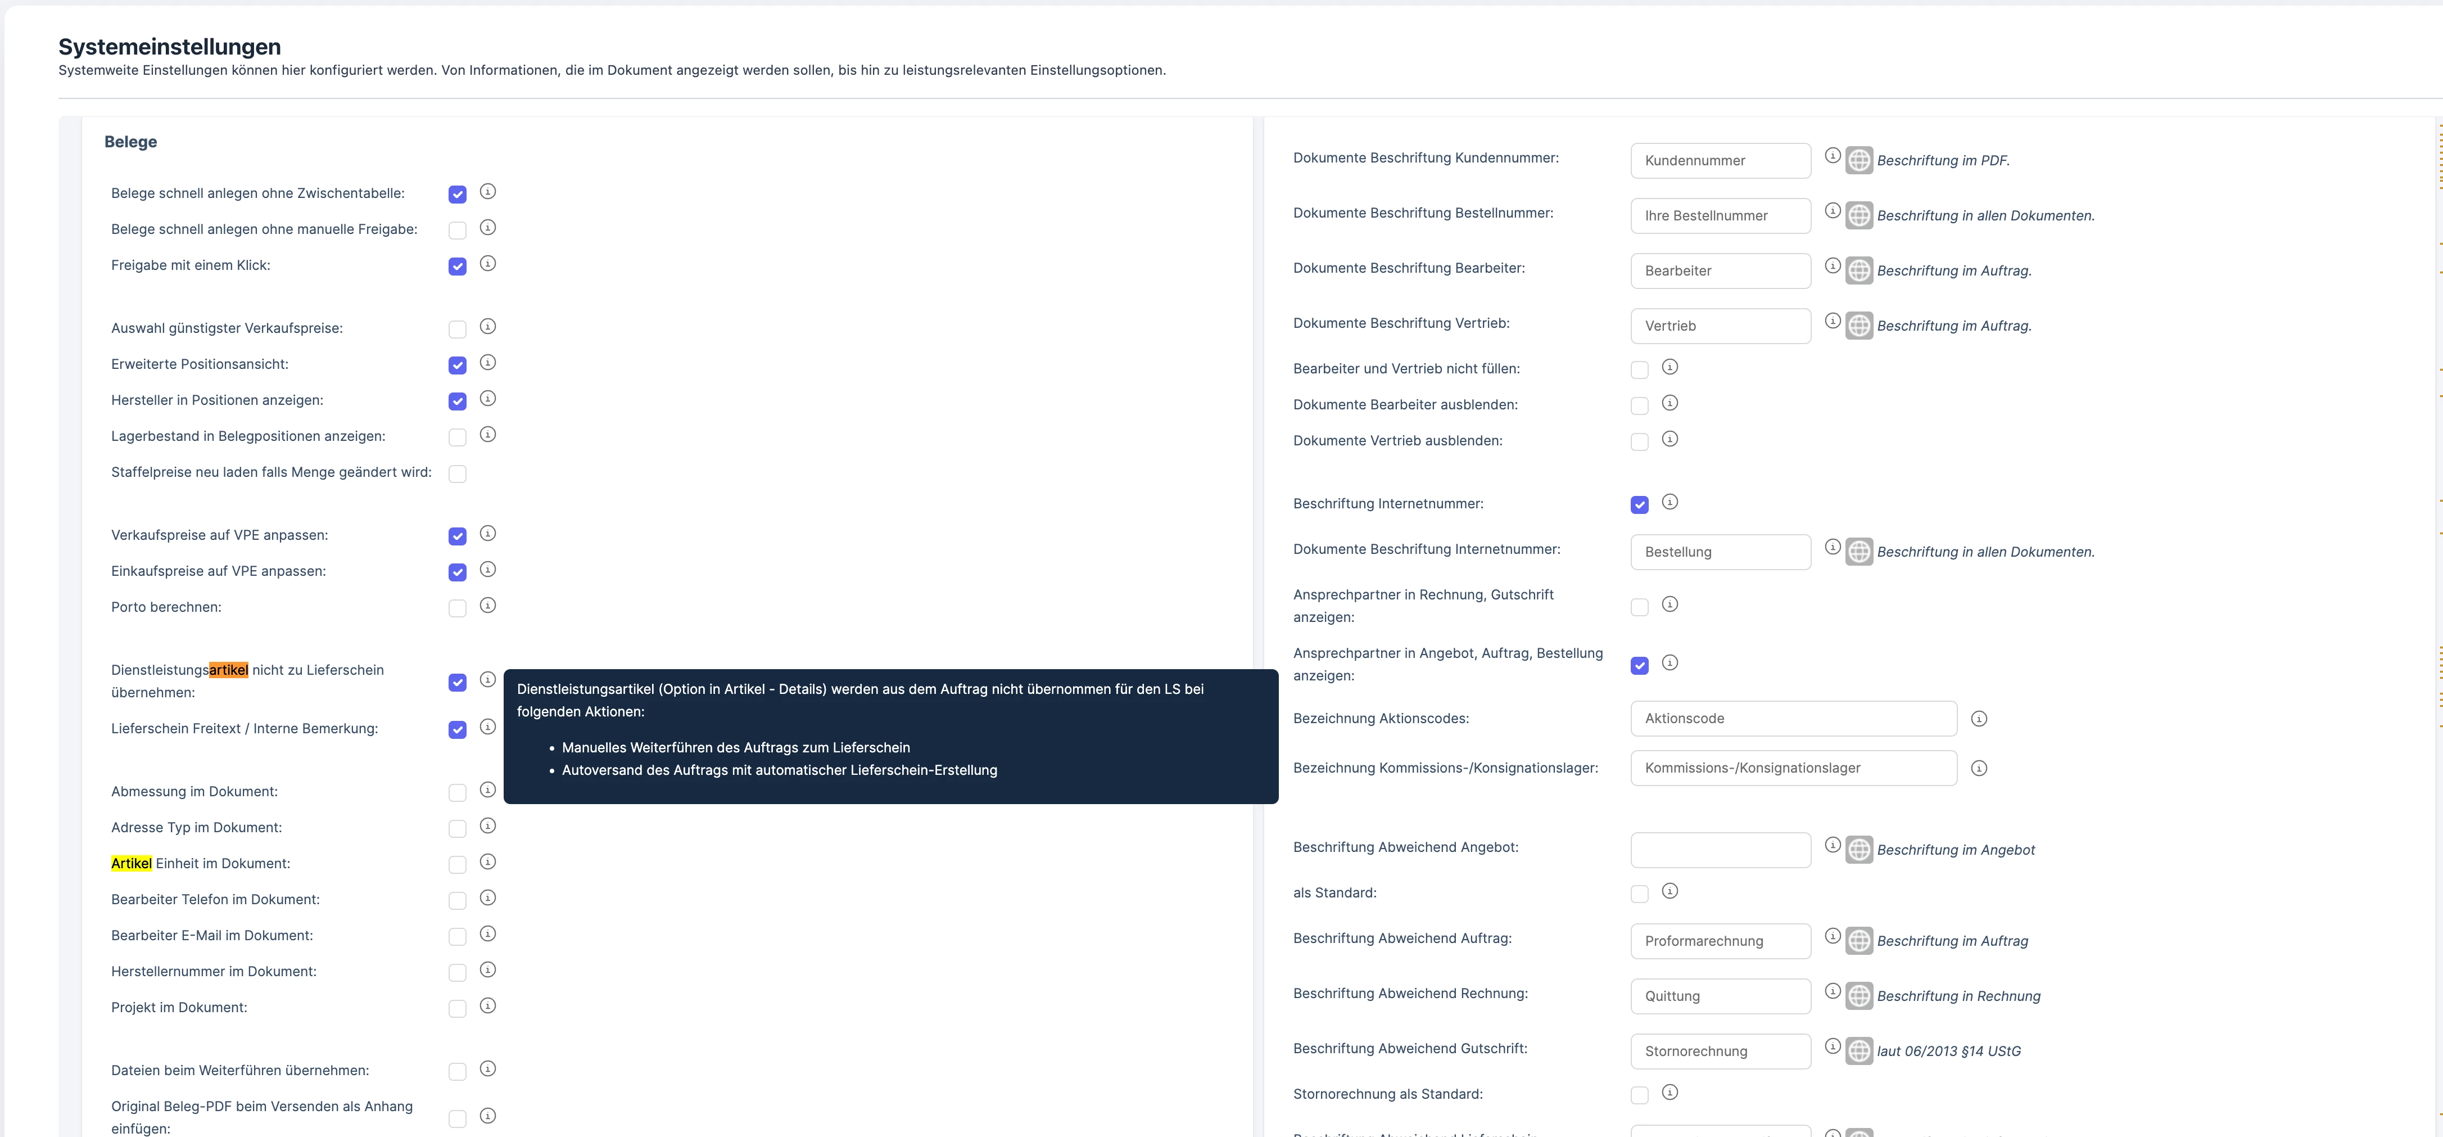Viewport: 2443px width, 1137px height.
Task: Enable Belege schnell anlegen ohne manuelle Freigabe
Action: 457,231
